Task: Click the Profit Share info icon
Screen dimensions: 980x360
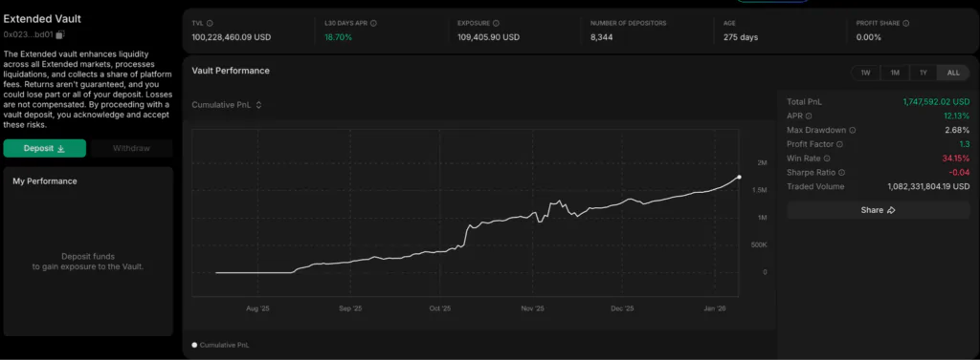Action: coord(905,23)
